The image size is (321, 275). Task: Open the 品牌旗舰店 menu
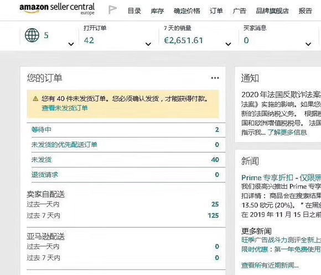point(272,10)
